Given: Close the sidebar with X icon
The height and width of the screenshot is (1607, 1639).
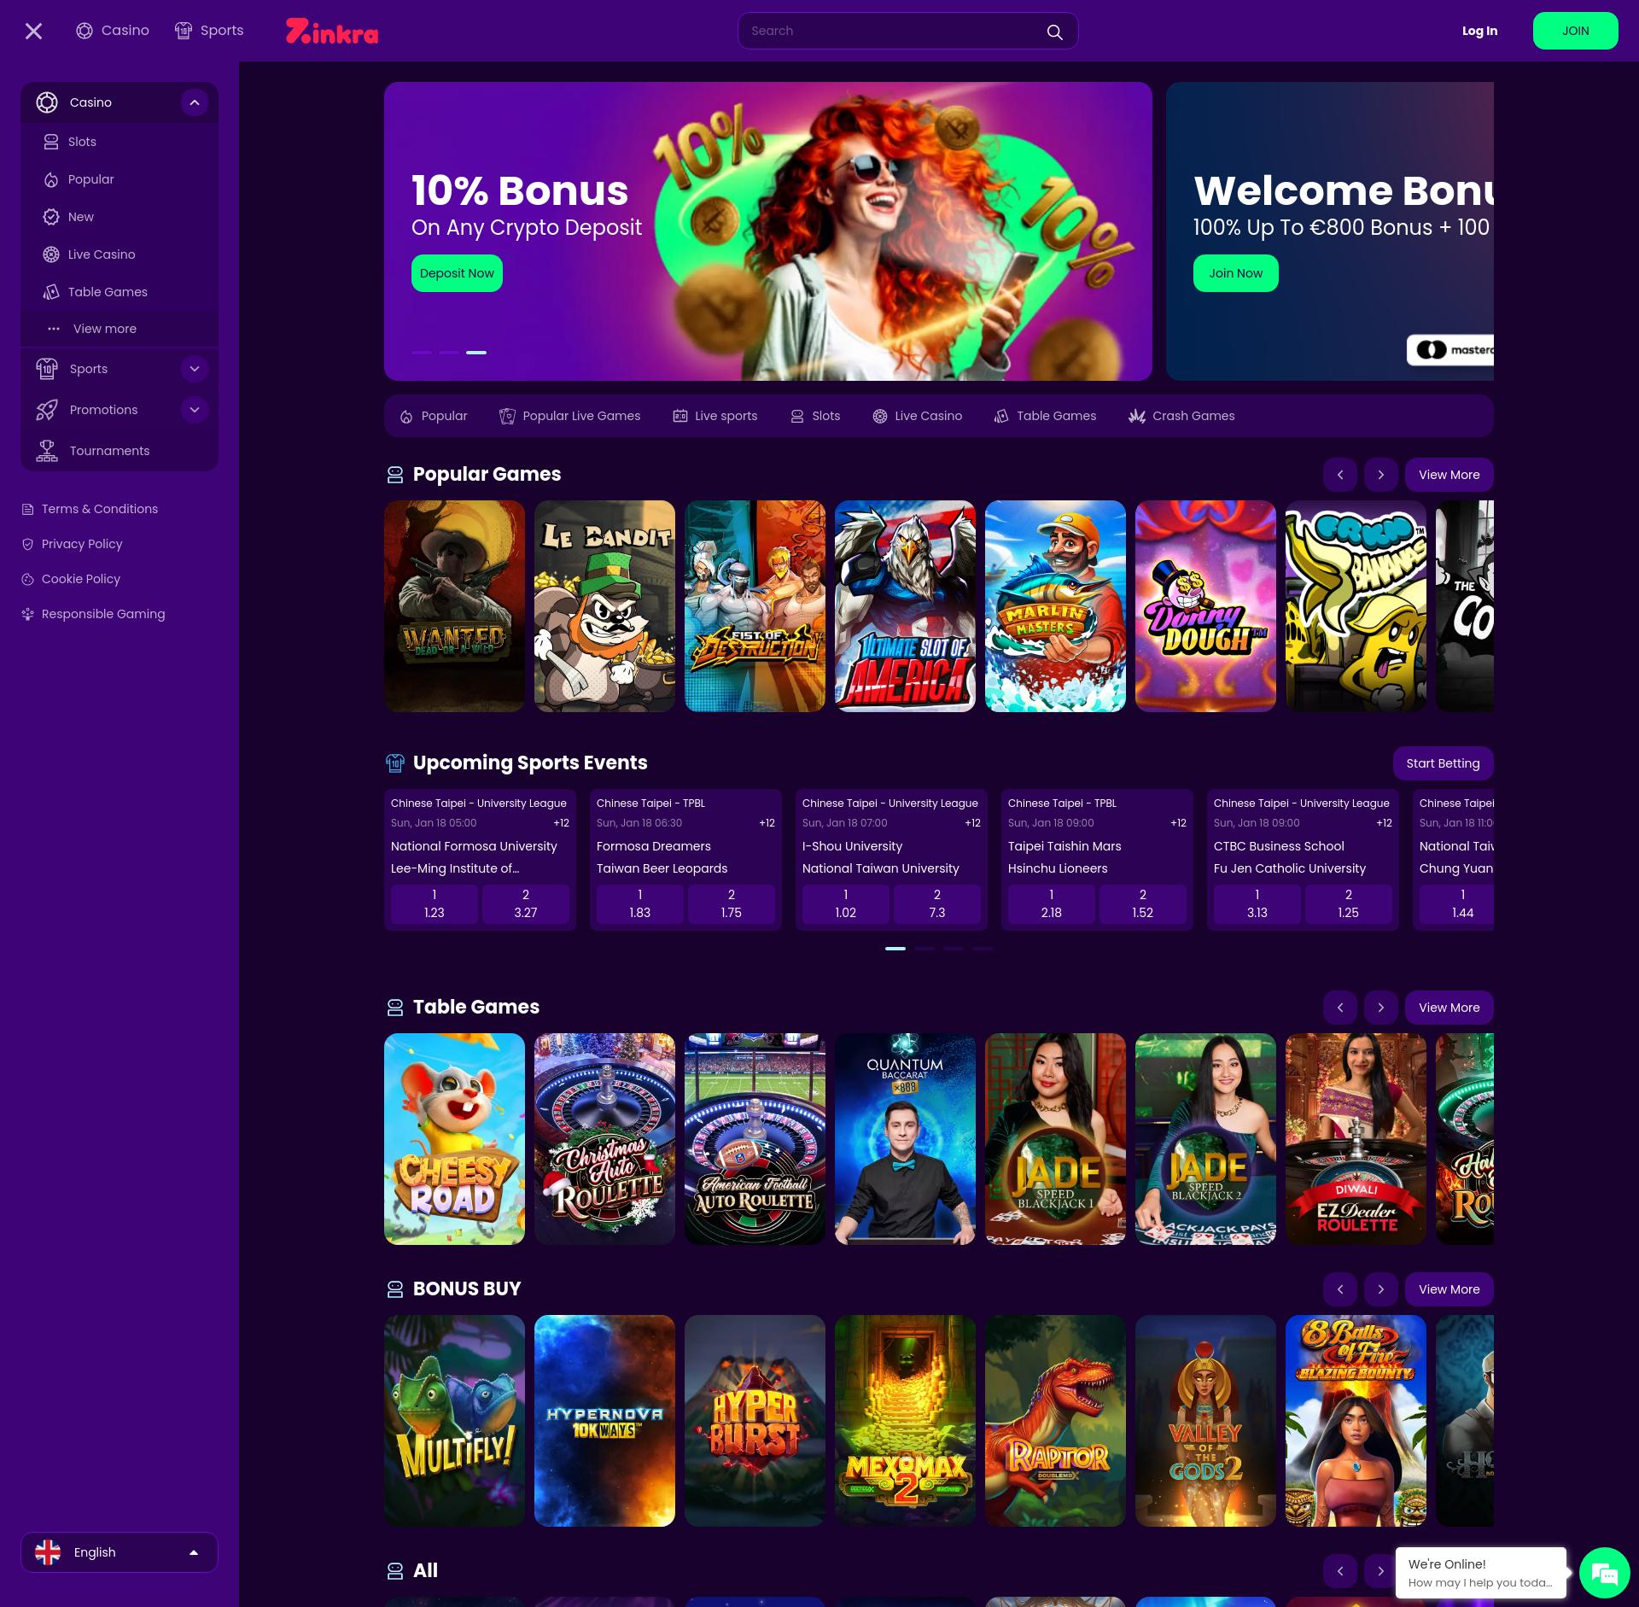Looking at the screenshot, I should point(33,32).
